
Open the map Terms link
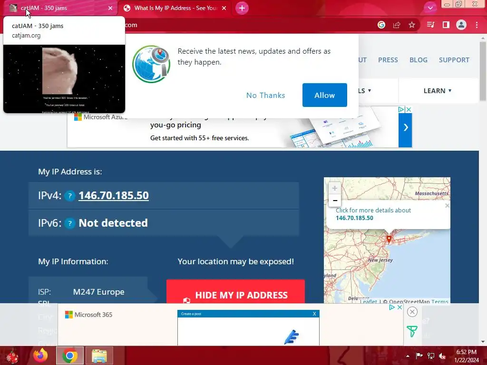[x=440, y=301]
